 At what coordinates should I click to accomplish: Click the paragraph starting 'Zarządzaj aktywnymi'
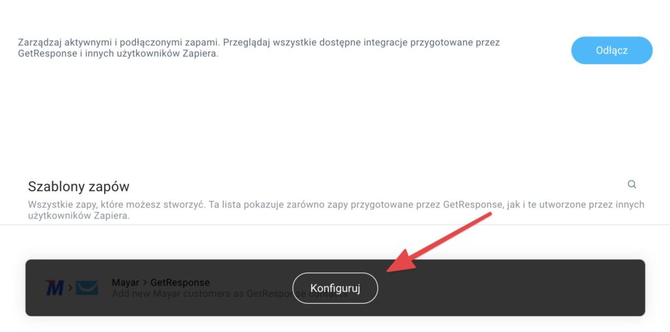click(x=258, y=48)
